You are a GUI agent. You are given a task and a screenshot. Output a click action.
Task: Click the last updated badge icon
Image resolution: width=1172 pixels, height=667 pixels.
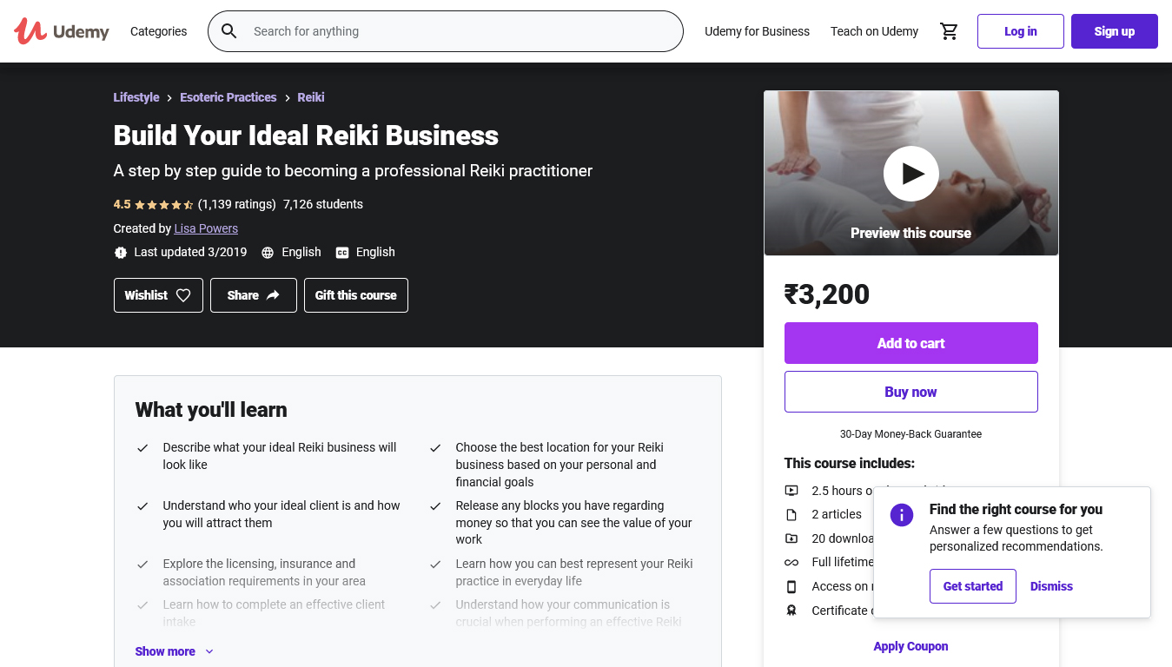[x=121, y=253]
